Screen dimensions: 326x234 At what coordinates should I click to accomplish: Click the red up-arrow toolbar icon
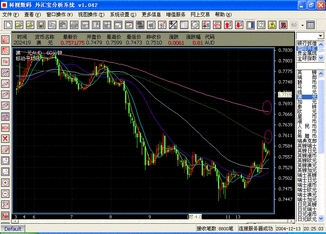coord(228,25)
